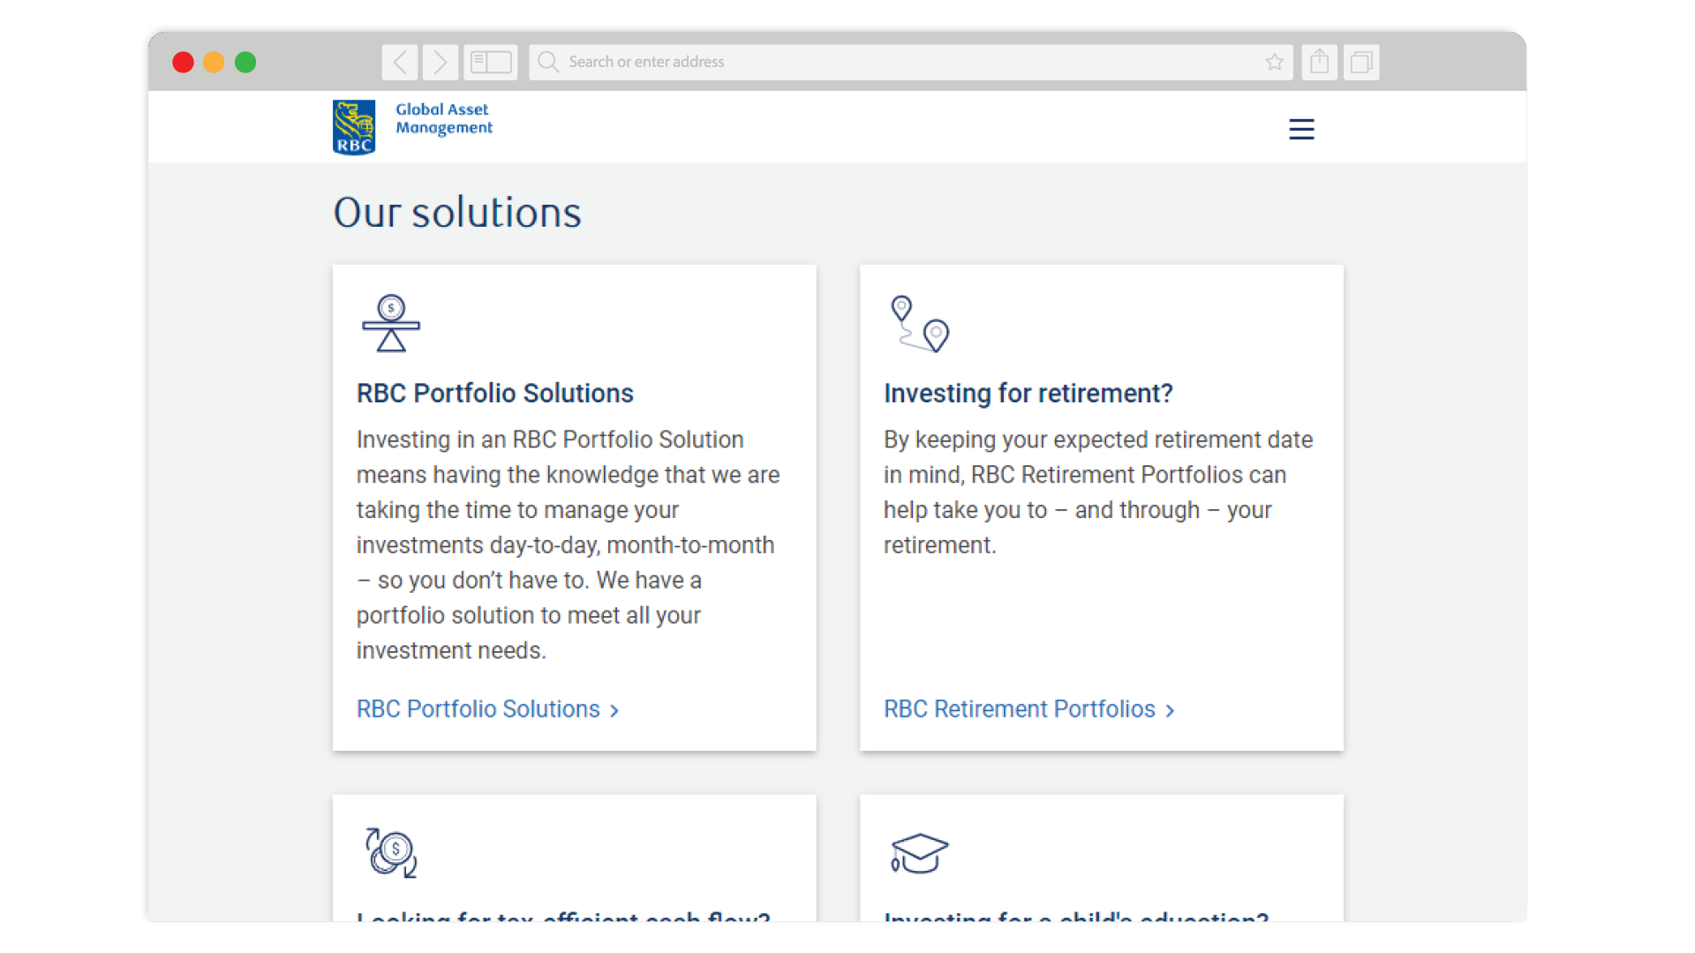The width and height of the screenshot is (1695, 953).
Task: Bookmark the page with the star icon
Action: pyautogui.click(x=1274, y=62)
